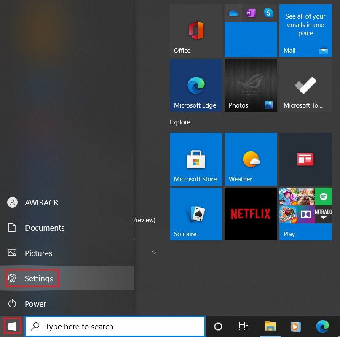Open File Explorer from the taskbar
Screen dimensions: 340x337
point(270,326)
